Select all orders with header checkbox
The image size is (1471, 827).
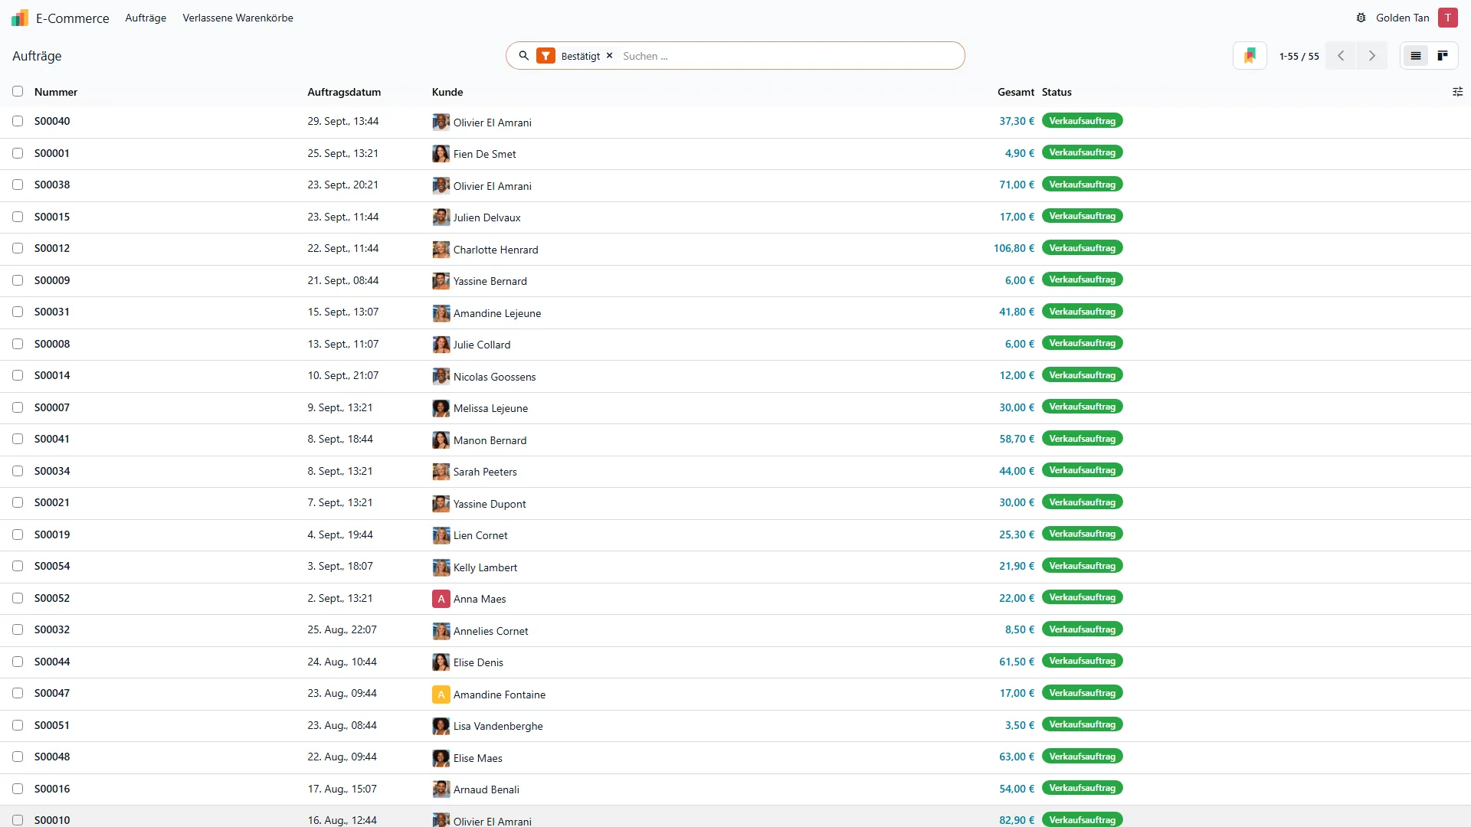18,91
